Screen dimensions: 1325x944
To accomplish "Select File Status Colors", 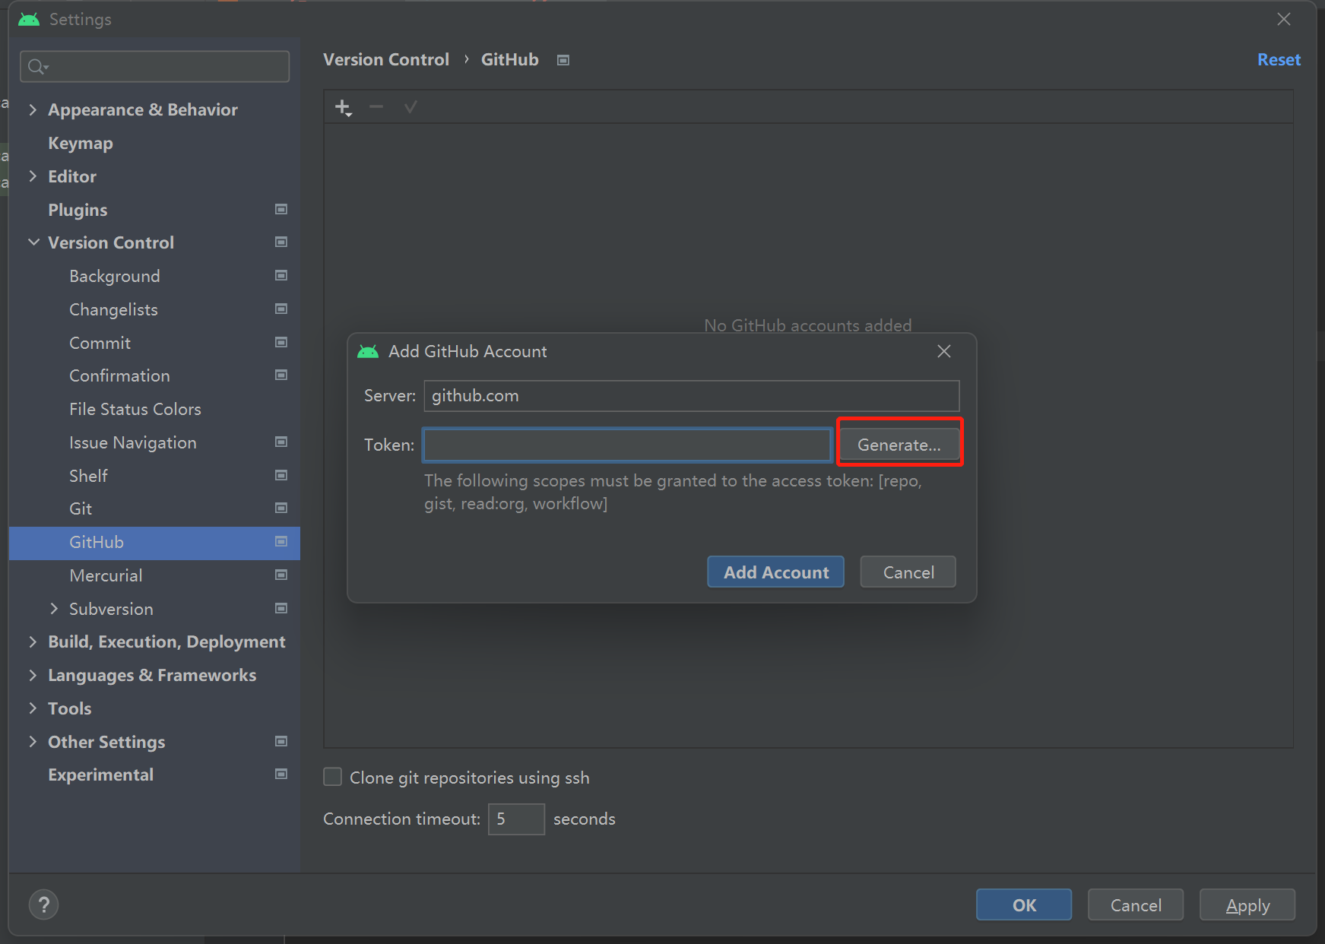I will point(135,409).
